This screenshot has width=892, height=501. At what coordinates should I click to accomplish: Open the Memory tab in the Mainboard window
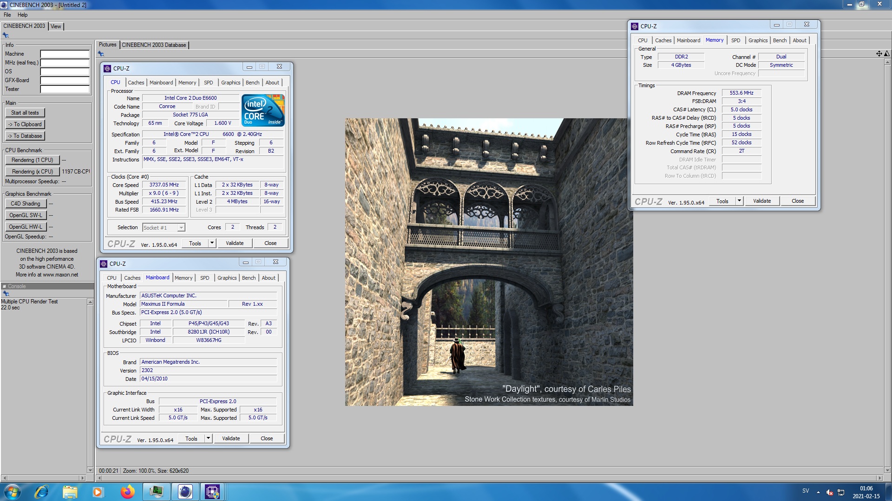click(x=184, y=278)
